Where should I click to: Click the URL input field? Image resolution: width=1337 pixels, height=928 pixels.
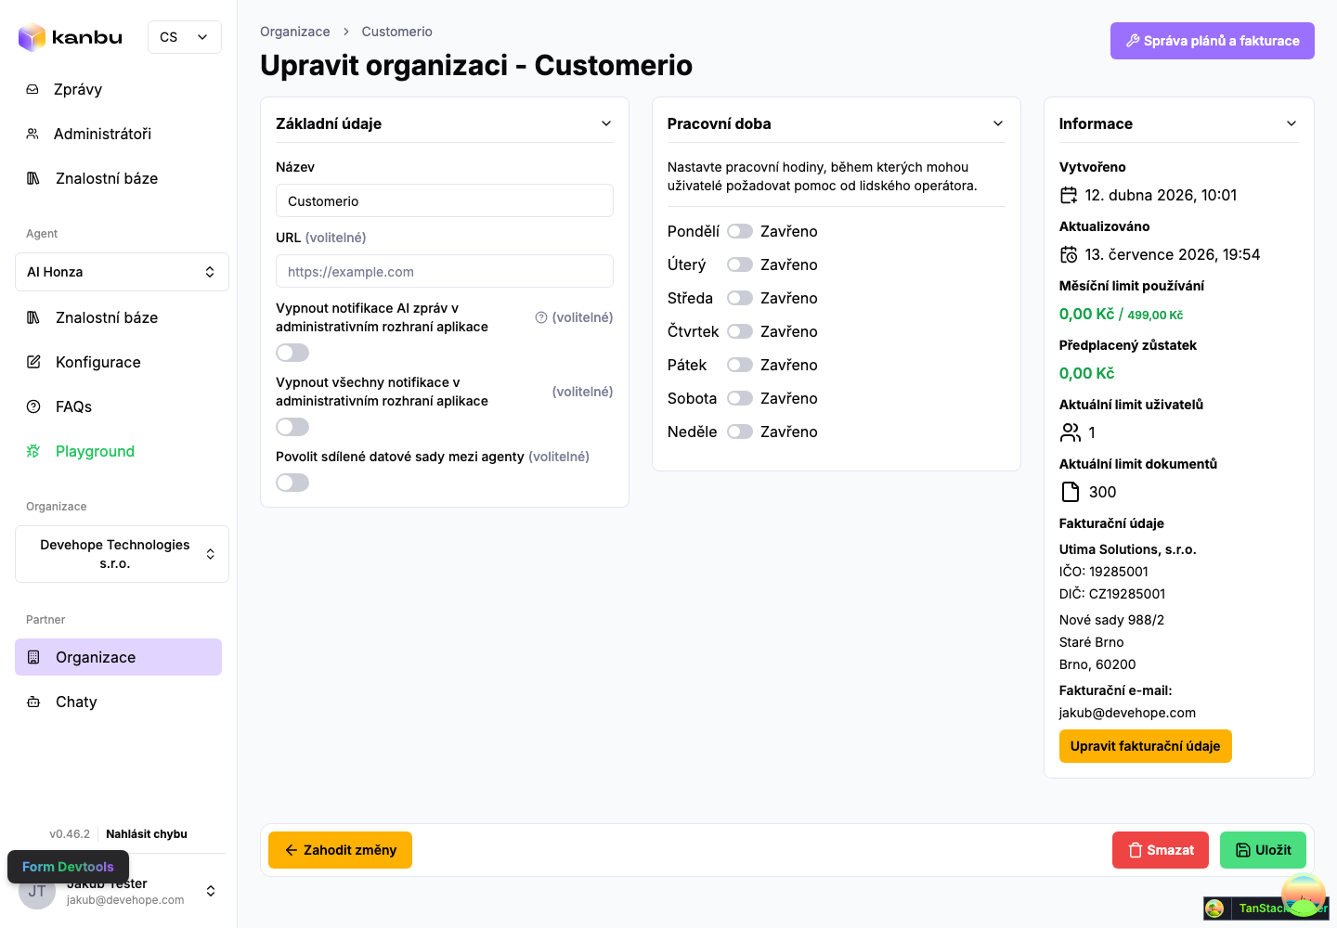pos(445,271)
